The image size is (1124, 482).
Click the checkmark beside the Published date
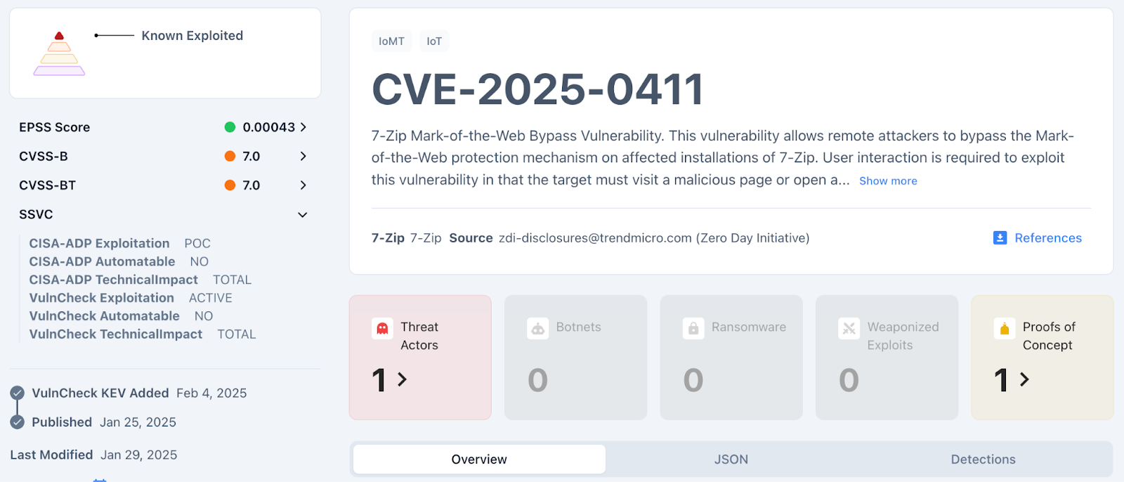(18, 422)
